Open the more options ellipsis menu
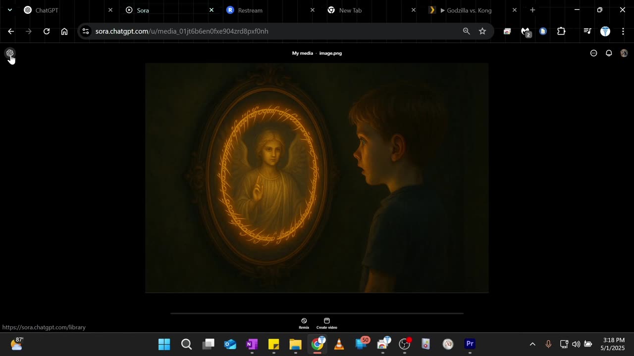The height and width of the screenshot is (356, 634). (593, 53)
